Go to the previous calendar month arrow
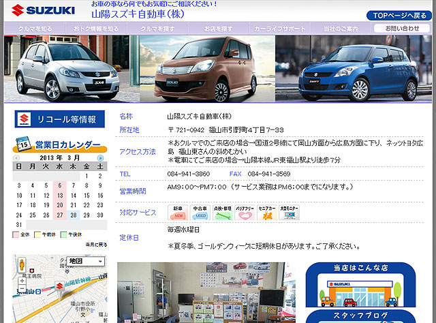 point(16,158)
